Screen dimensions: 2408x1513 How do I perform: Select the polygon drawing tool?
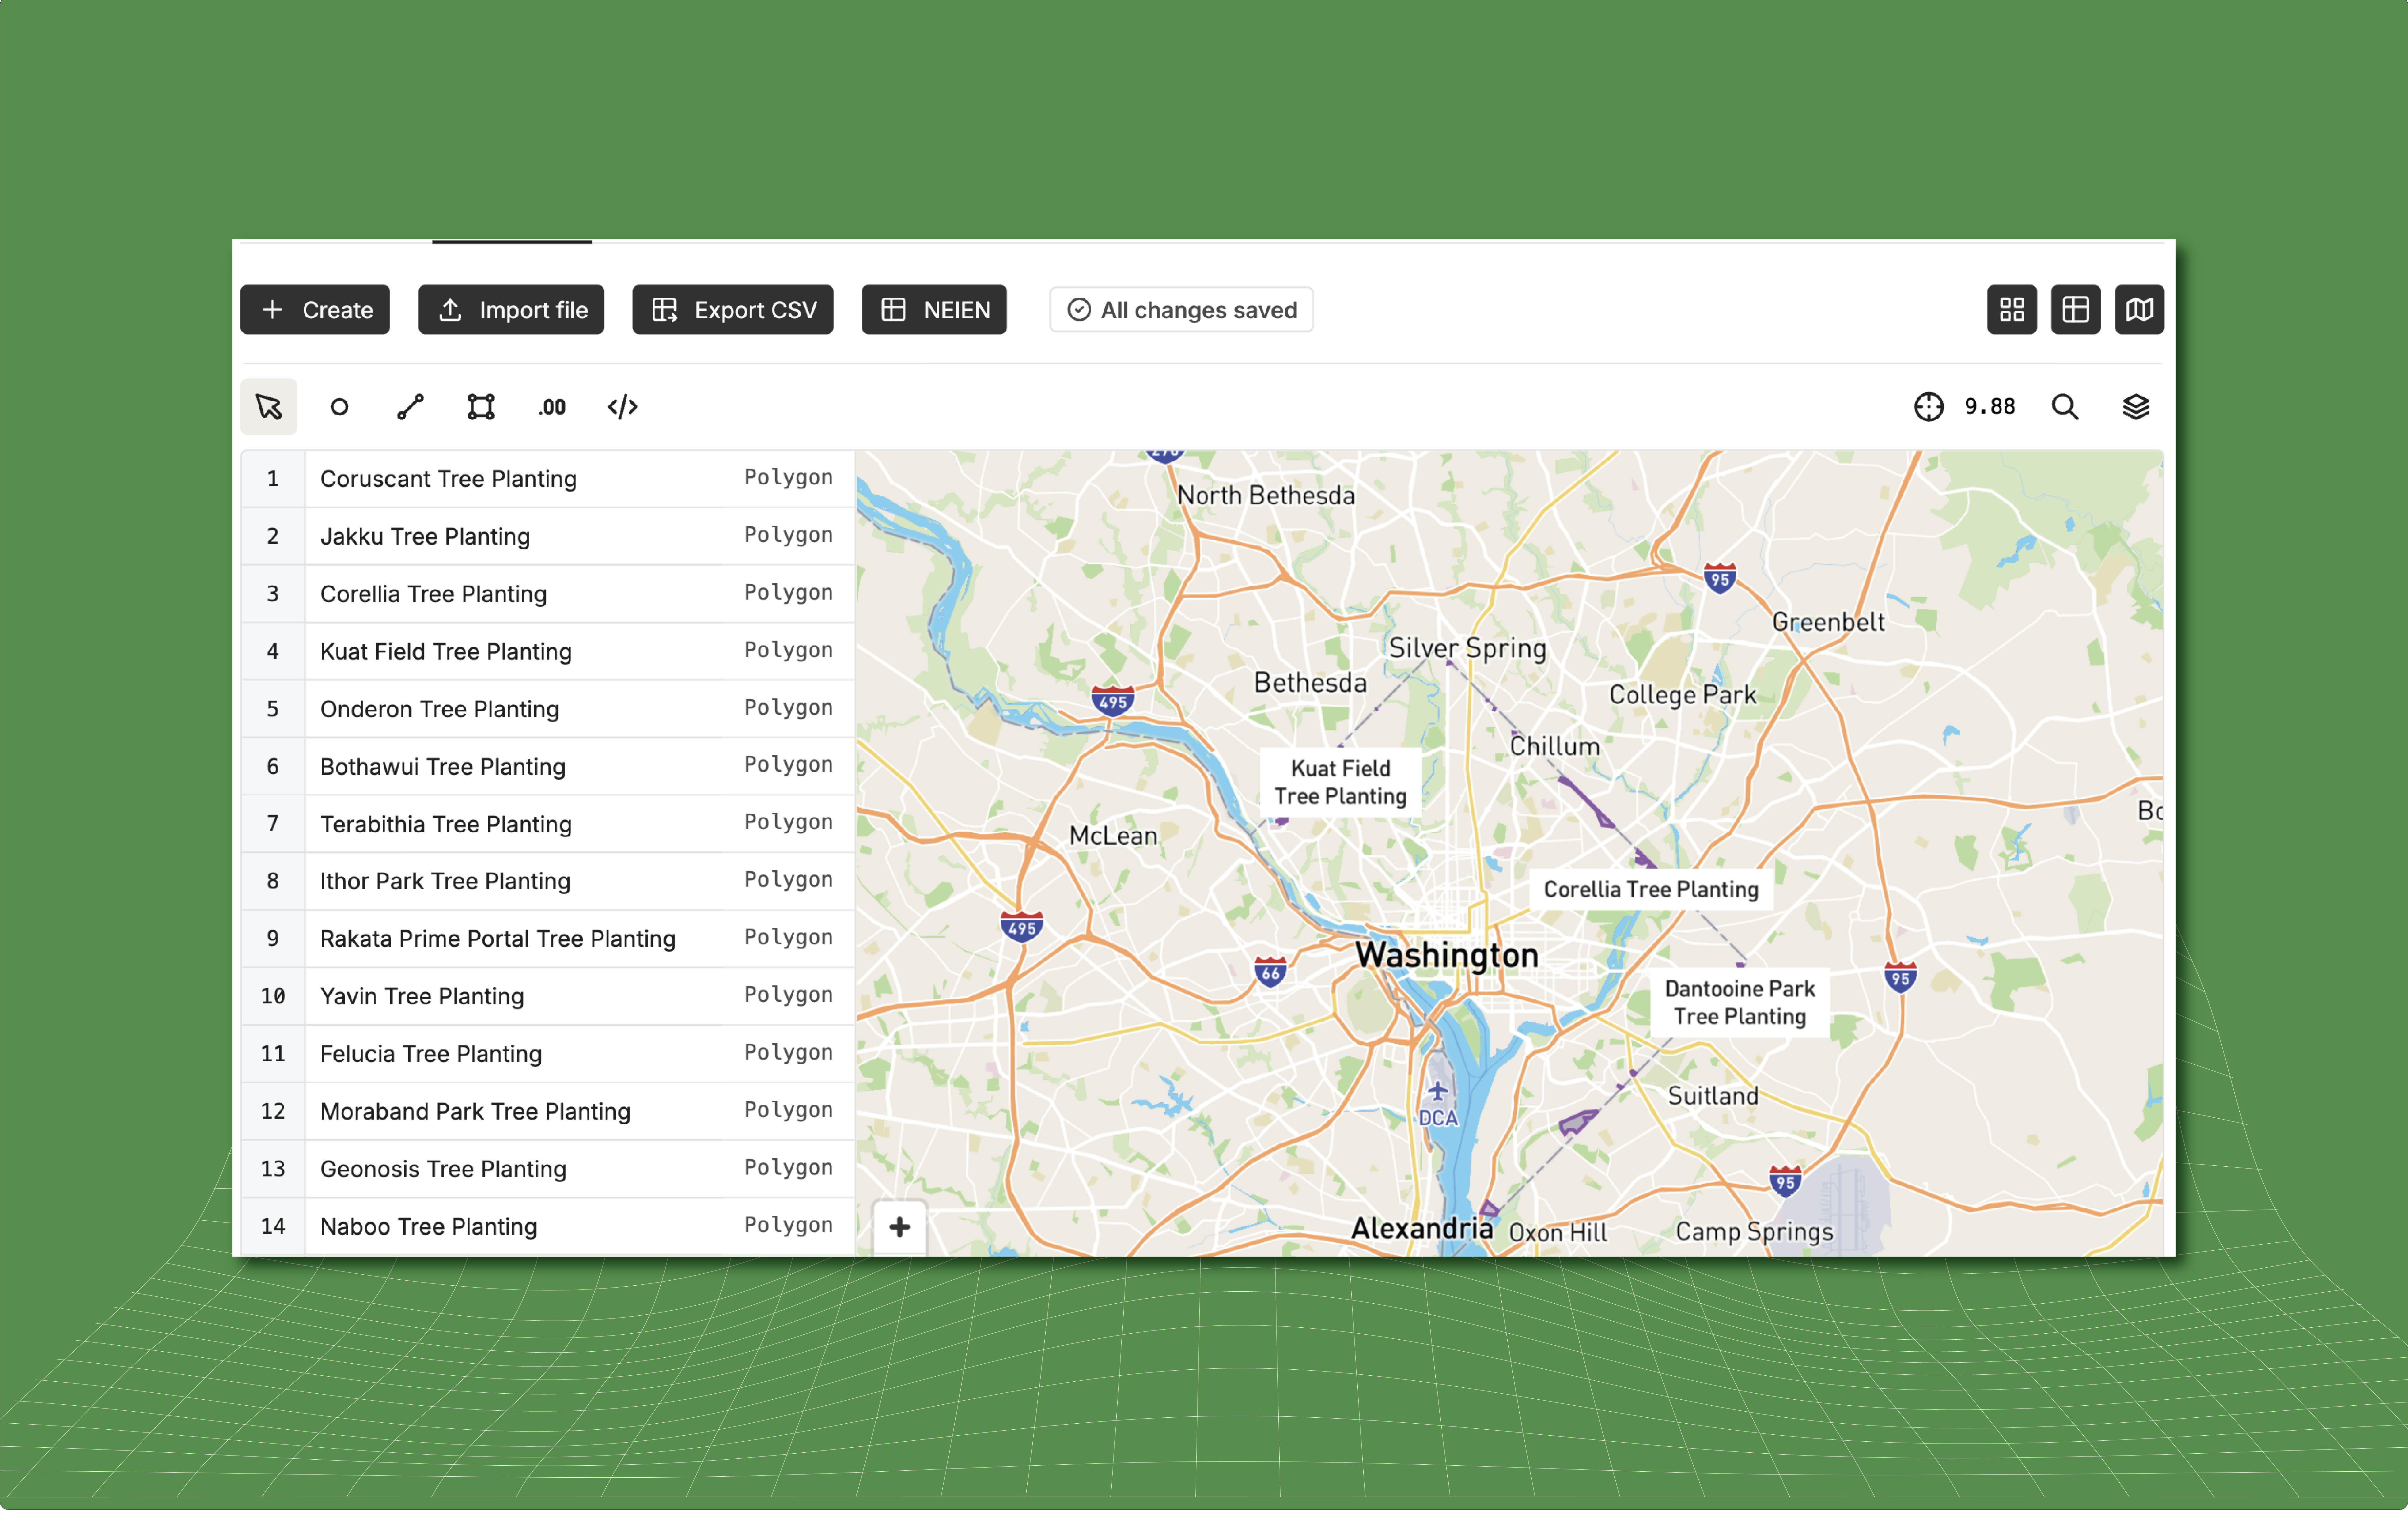click(481, 407)
